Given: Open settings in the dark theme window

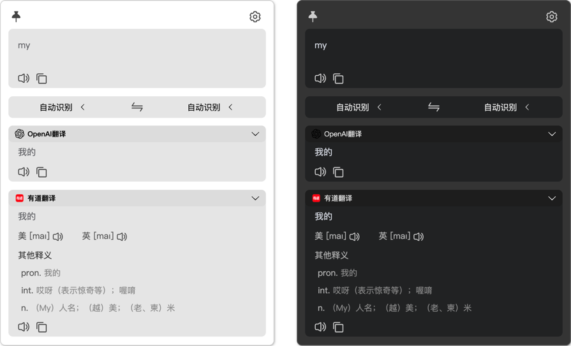Looking at the screenshot, I should (552, 17).
